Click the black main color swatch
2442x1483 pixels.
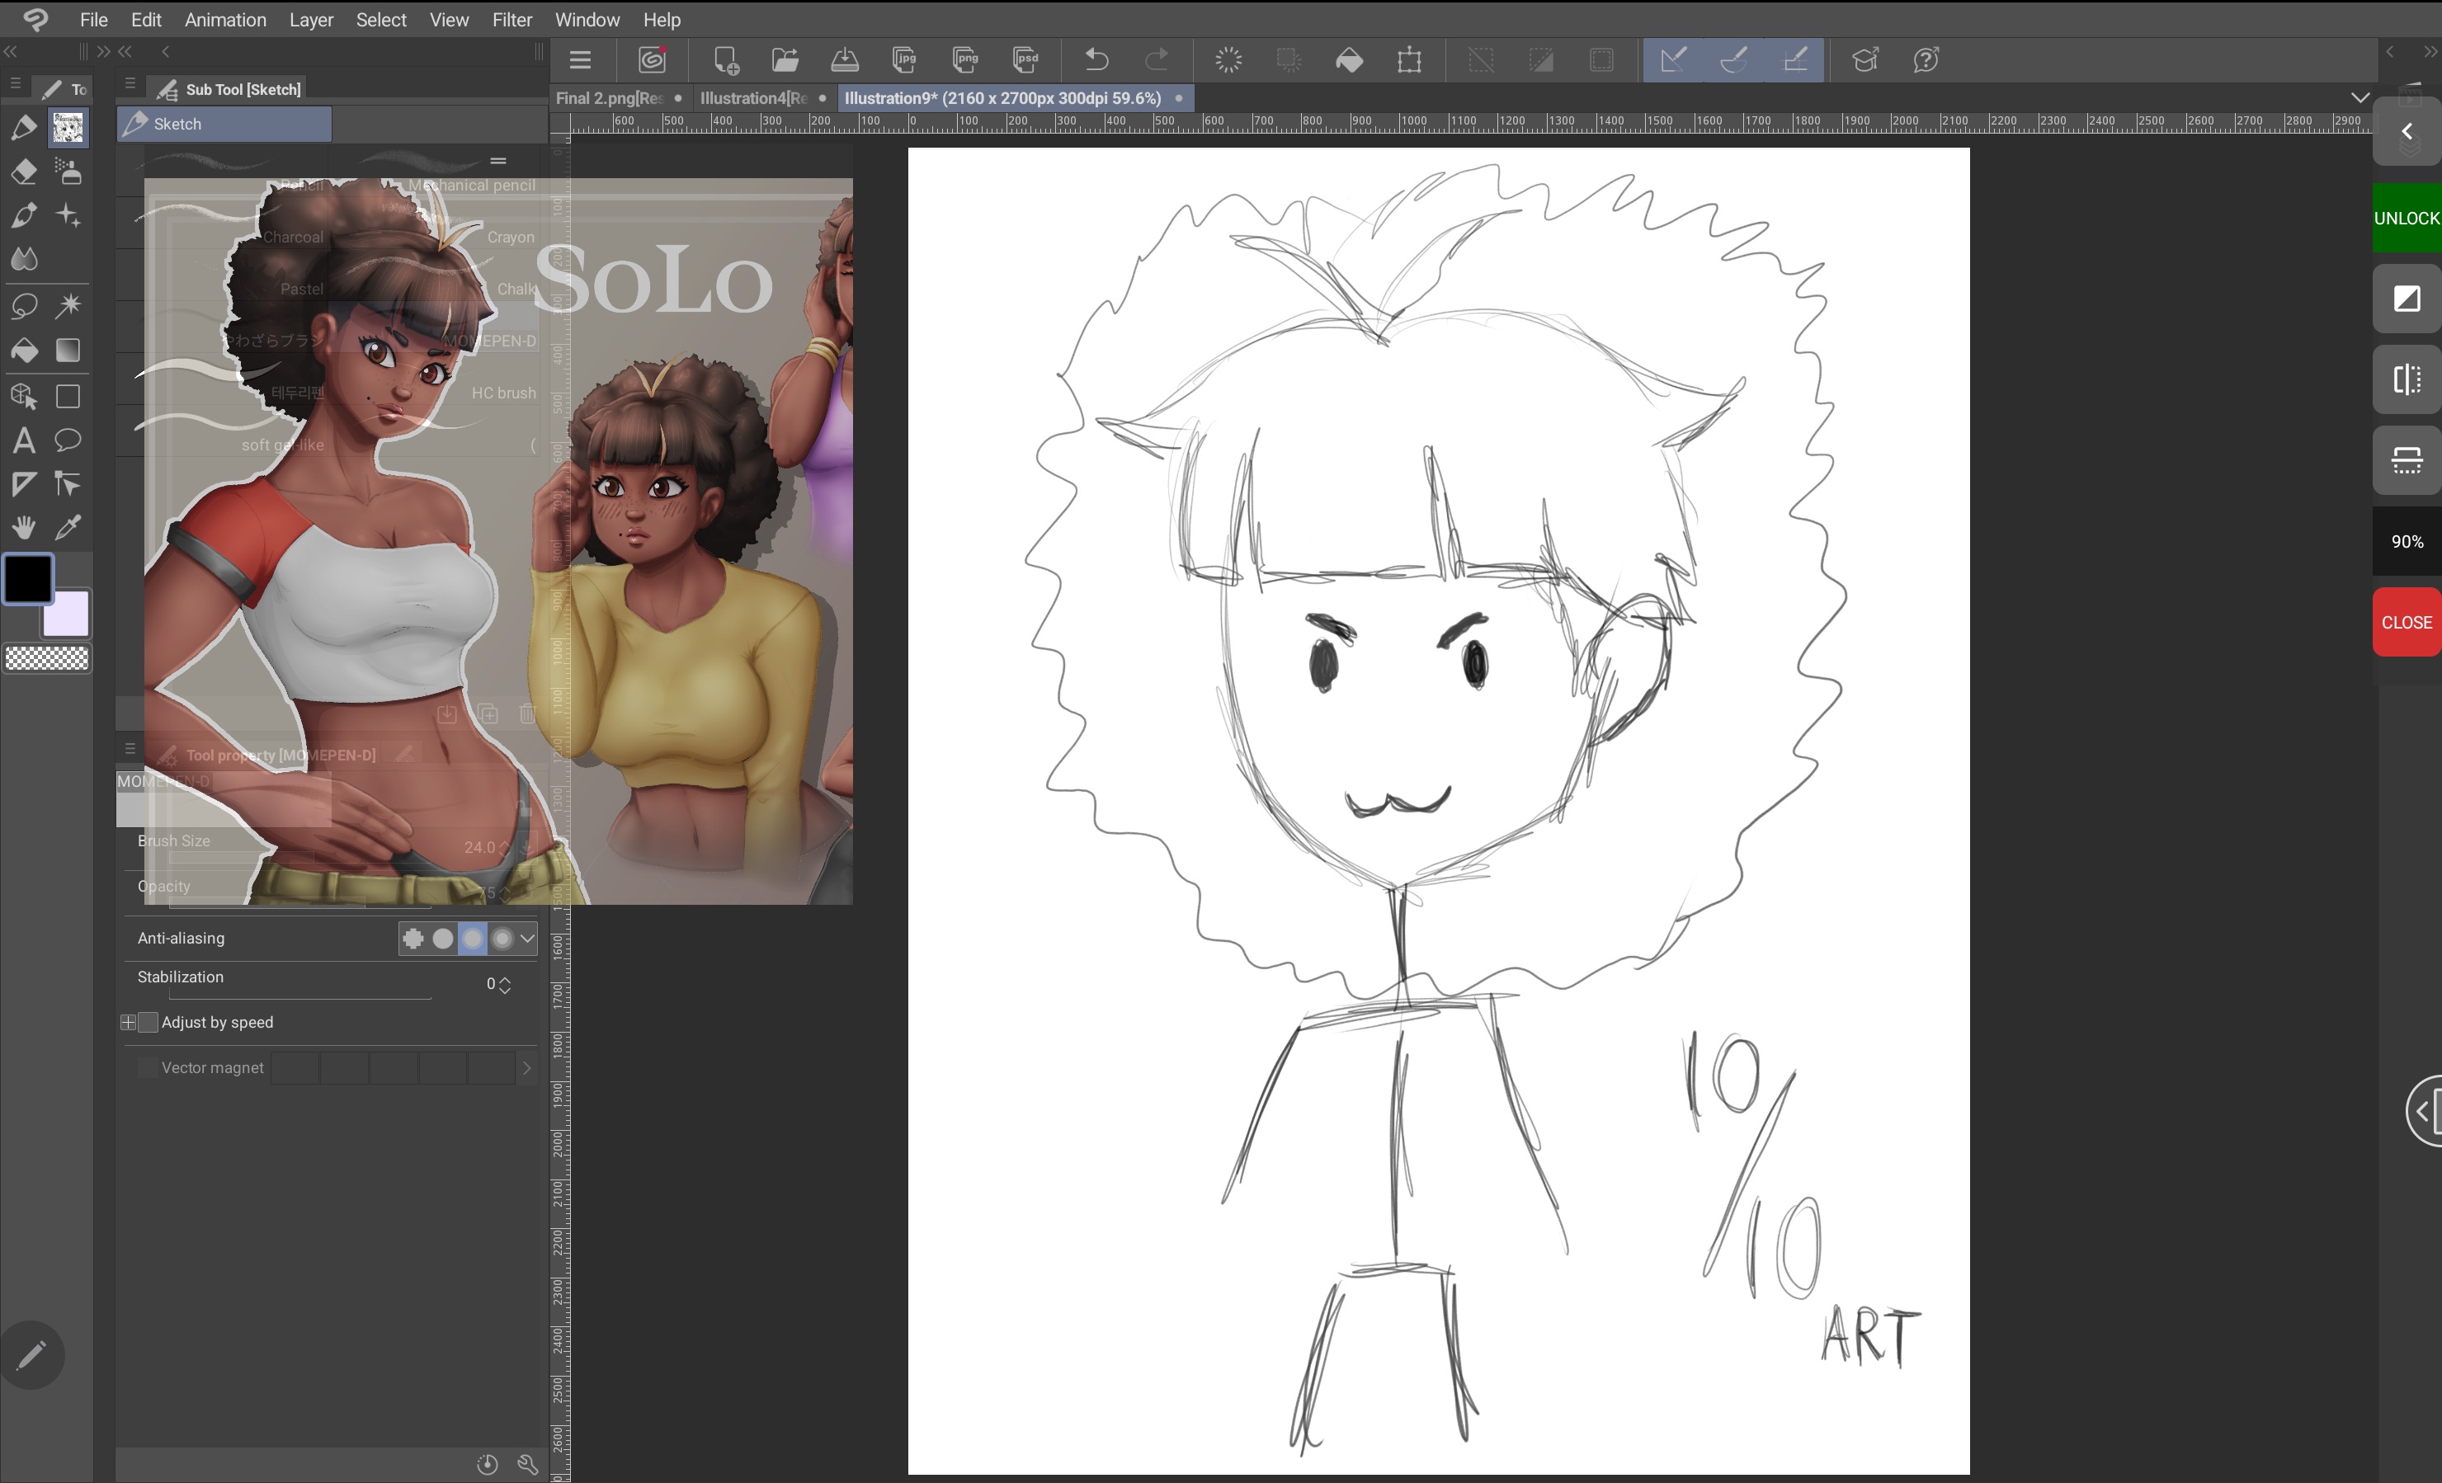(28, 577)
